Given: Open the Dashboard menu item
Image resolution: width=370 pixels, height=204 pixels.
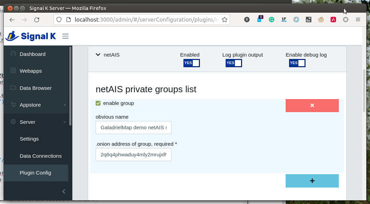Looking at the screenshot, I should tap(36, 54).
